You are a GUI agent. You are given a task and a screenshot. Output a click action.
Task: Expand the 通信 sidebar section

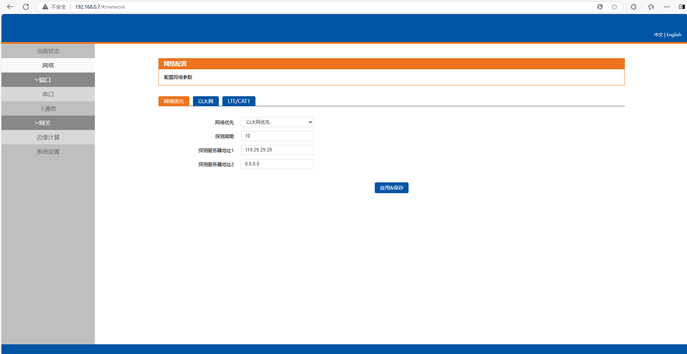click(x=48, y=108)
